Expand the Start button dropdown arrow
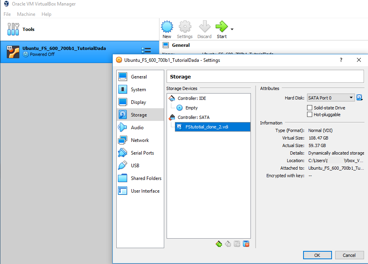Screen dimensions: 368x264 232,29
